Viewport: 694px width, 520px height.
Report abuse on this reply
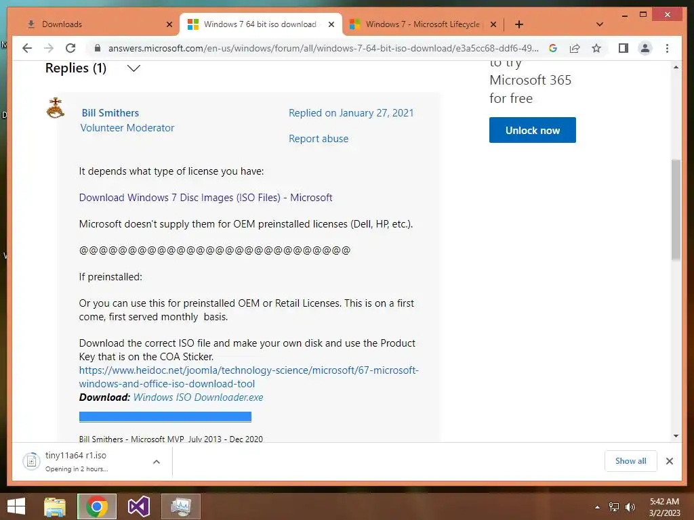point(319,138)
